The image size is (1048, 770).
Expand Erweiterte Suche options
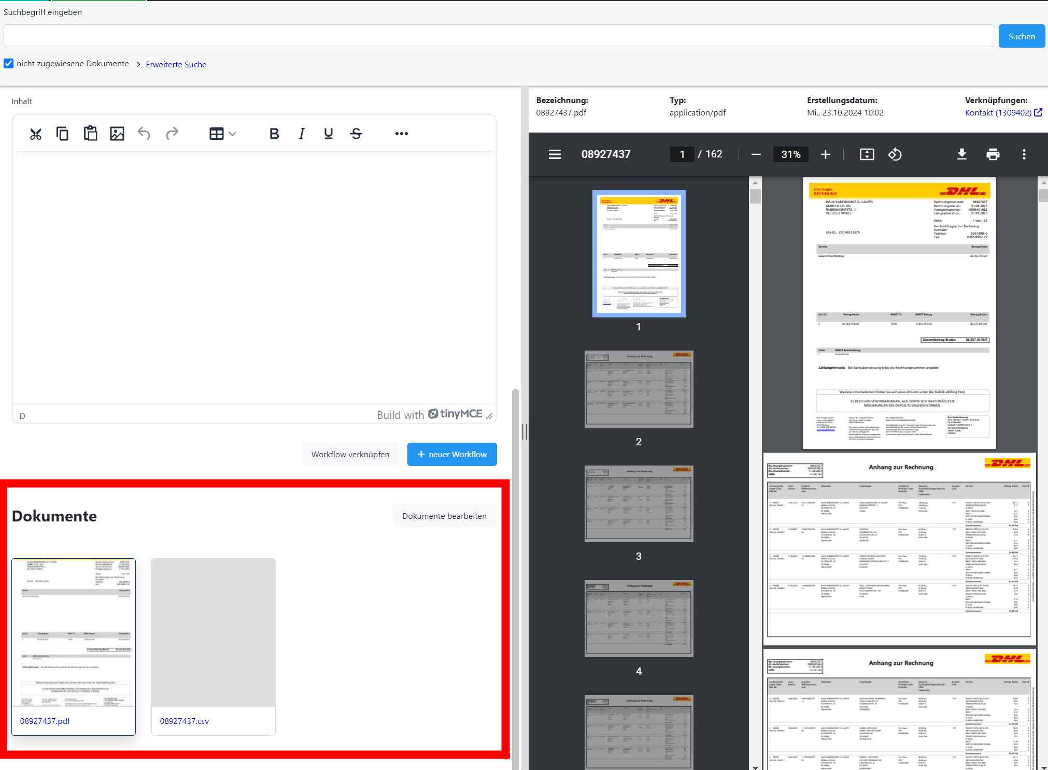tap(176, 65)
